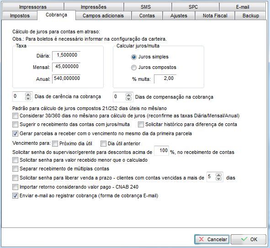Click the dias de compensação value field
The image size is (270, 248).
119,97
